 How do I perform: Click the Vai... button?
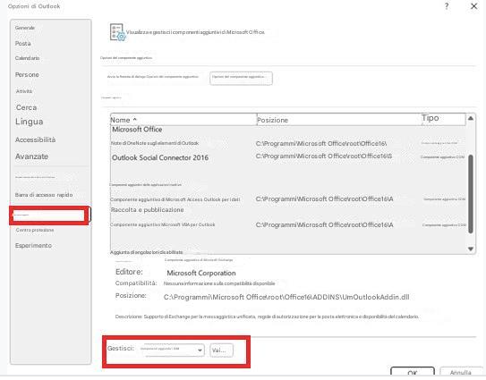coord(221,350)
